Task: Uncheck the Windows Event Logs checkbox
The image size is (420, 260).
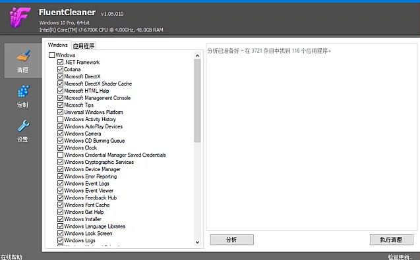Action: click(60, 184)
